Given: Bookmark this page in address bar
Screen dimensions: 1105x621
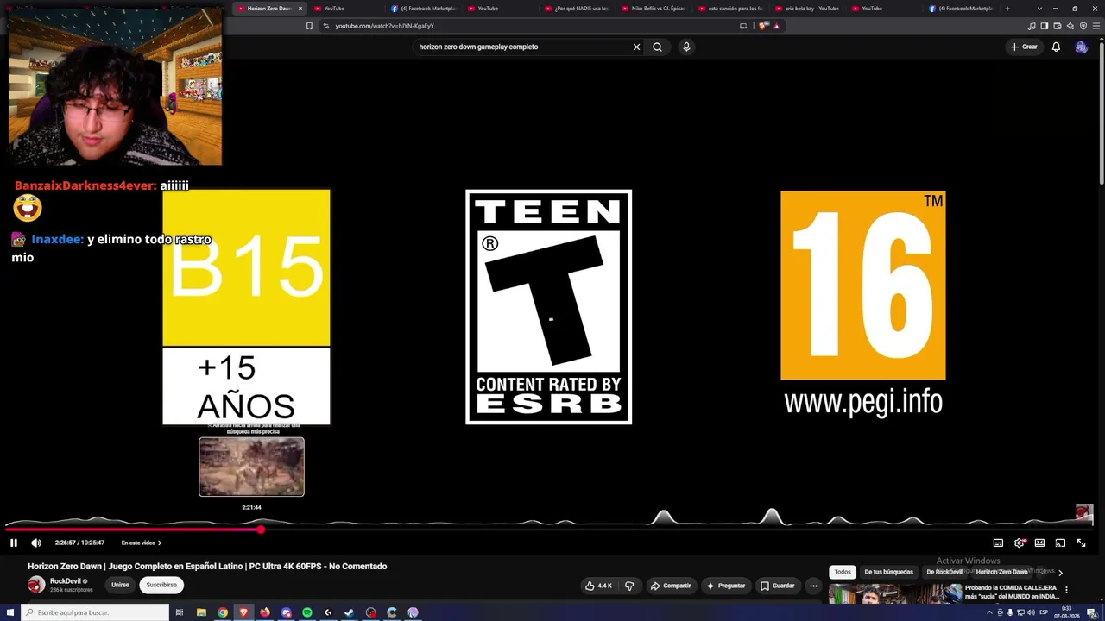Looking at the screenshot, I should [x=309, y=26].
